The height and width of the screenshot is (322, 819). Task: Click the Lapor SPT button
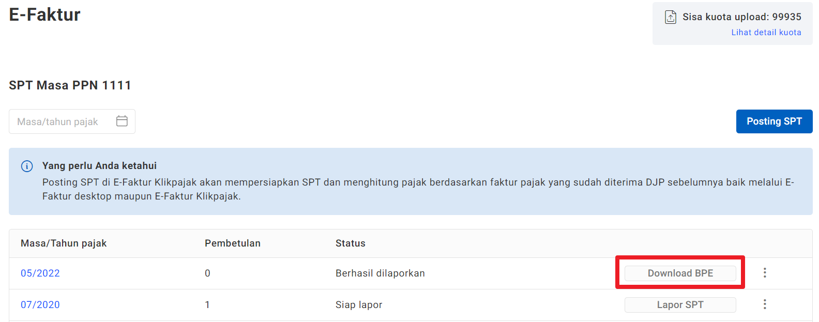tap(680, 305)
